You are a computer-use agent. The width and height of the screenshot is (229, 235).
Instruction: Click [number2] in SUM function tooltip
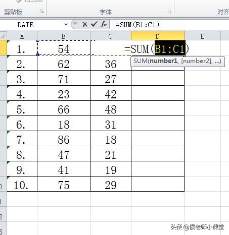click(x=197, y=61)
